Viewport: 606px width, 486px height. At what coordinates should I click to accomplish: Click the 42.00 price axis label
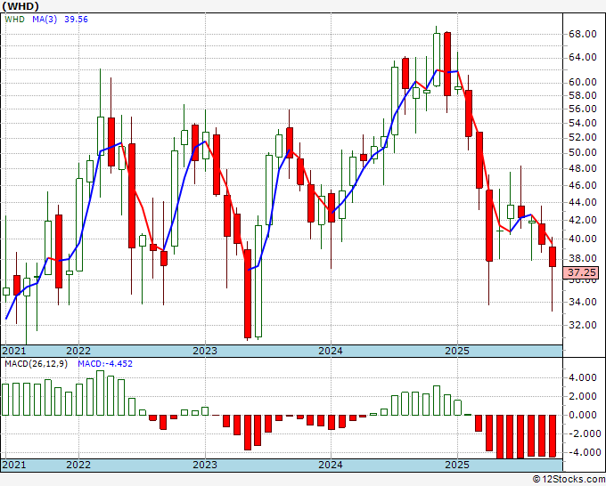click(583, 220)
